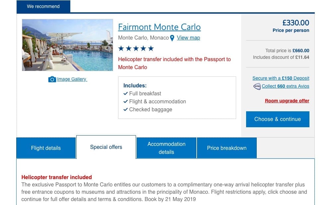
Task: Switch to the Flight details tab
Action: (46, 148)
